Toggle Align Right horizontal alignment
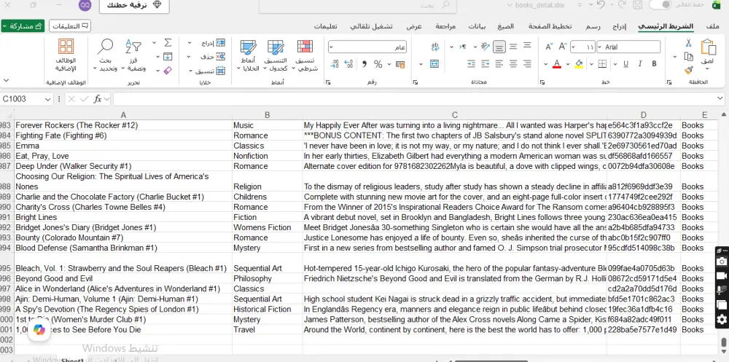This screenshot has height=362, width=729. [x=527, y=63]
